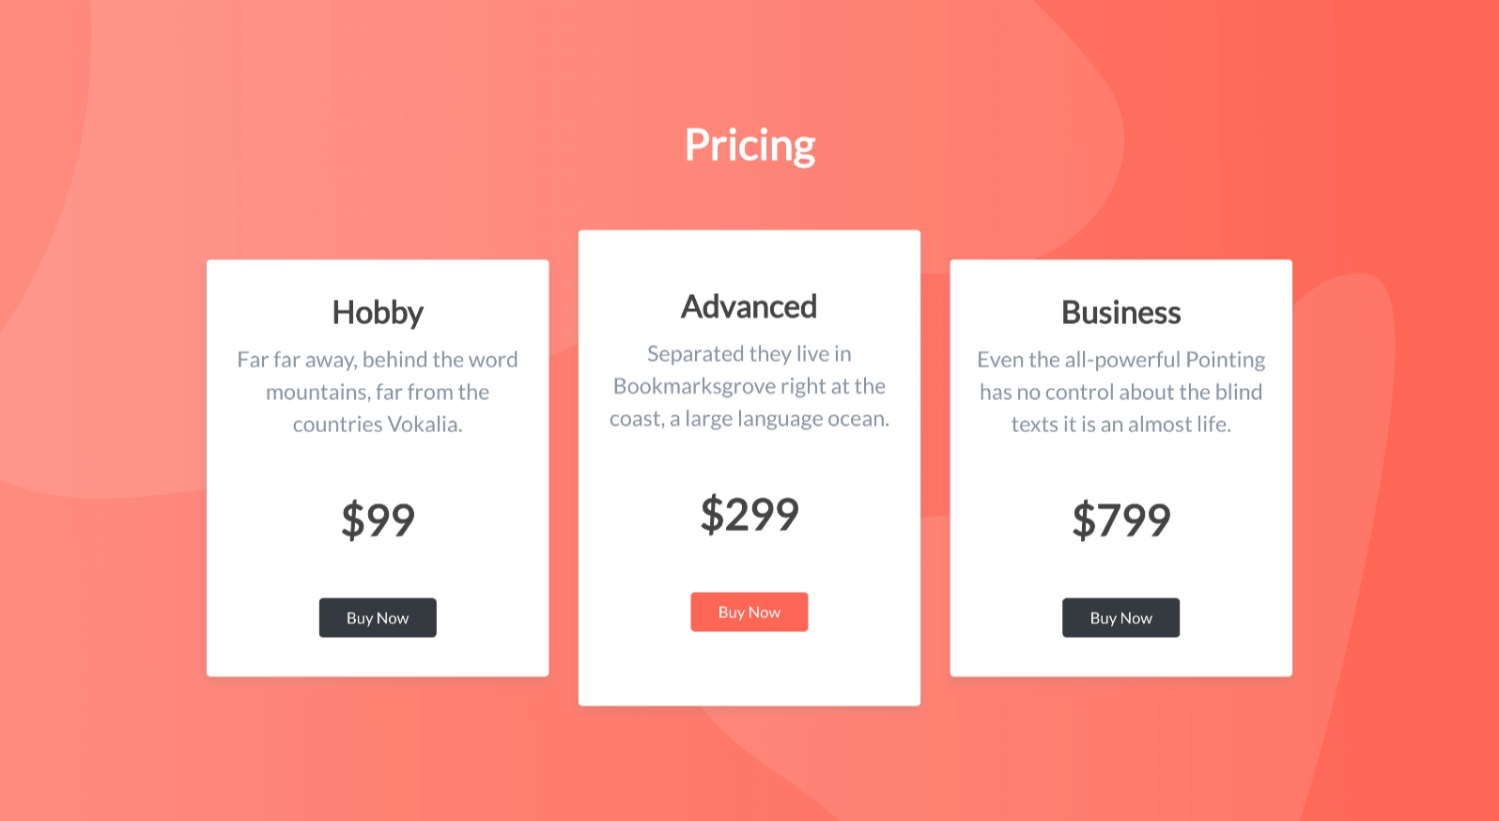This screenshot has height=821, width=1499.
Task: Select the Advanced pricing card
Action: click(x=749, y=467)
